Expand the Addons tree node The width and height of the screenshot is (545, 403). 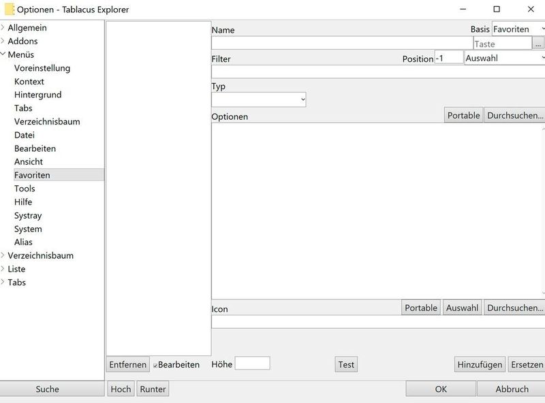coord(3,41)
